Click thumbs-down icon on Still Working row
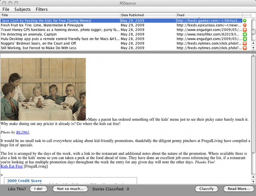The height and width of the screenshot is (196, 256). click(x=245, y=48)
